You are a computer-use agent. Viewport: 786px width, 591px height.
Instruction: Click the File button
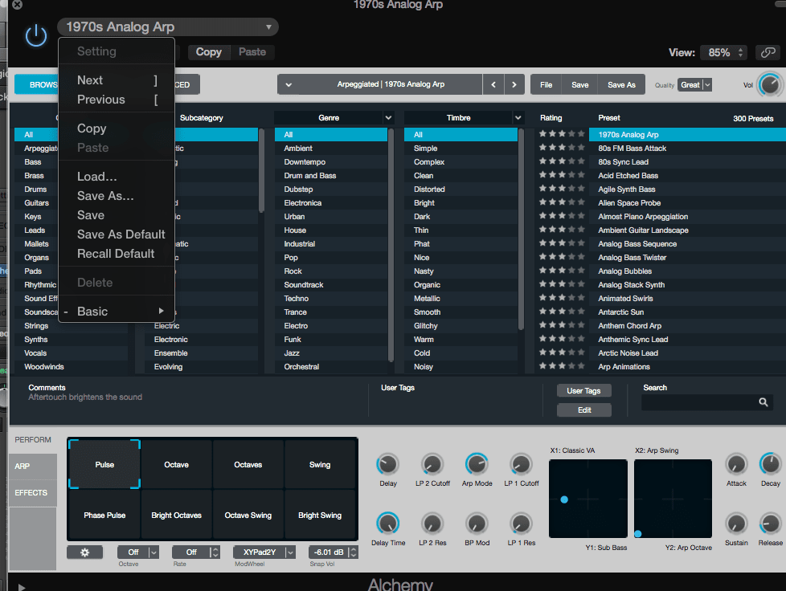tap(546, 84)
